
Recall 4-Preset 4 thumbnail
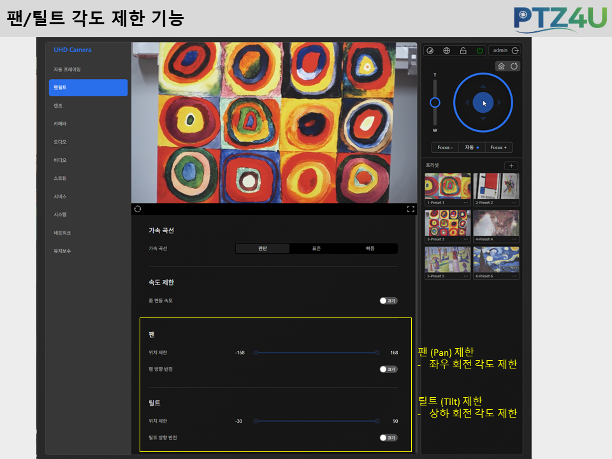[x=496, y=223]
